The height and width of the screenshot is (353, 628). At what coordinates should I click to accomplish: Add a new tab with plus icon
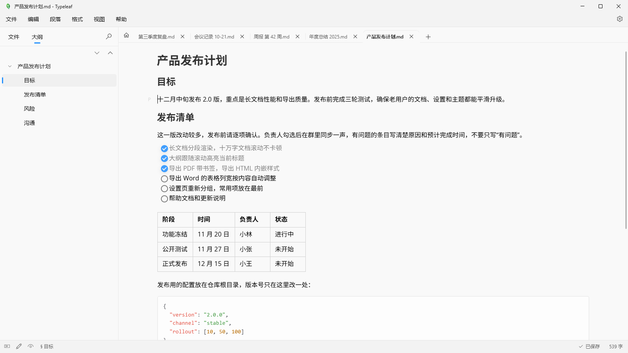point(428,37)
